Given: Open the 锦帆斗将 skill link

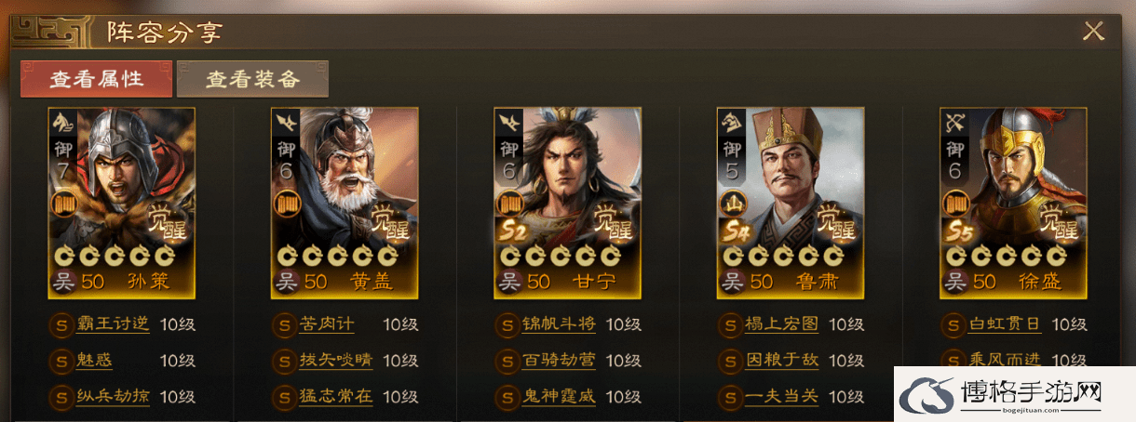Looking at the screenshot, I should pyautogui.click(x=559, y=325).
